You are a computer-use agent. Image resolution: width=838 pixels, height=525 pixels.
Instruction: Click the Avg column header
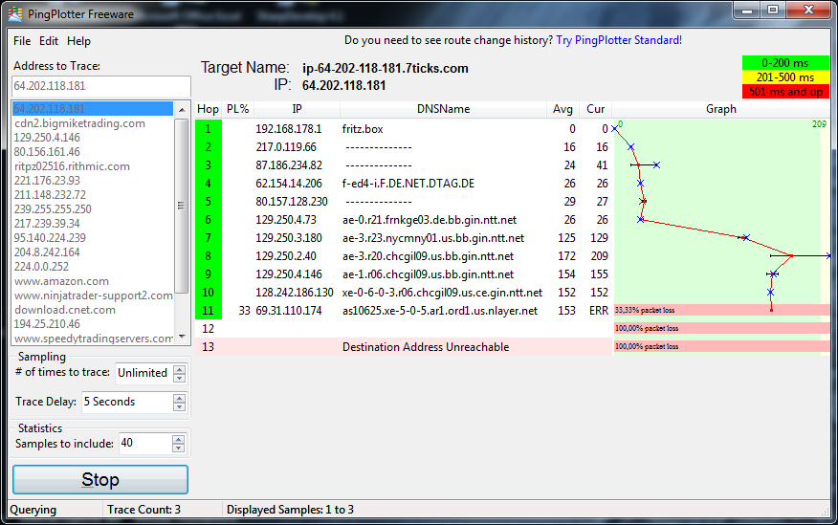(x=562, y=109)
